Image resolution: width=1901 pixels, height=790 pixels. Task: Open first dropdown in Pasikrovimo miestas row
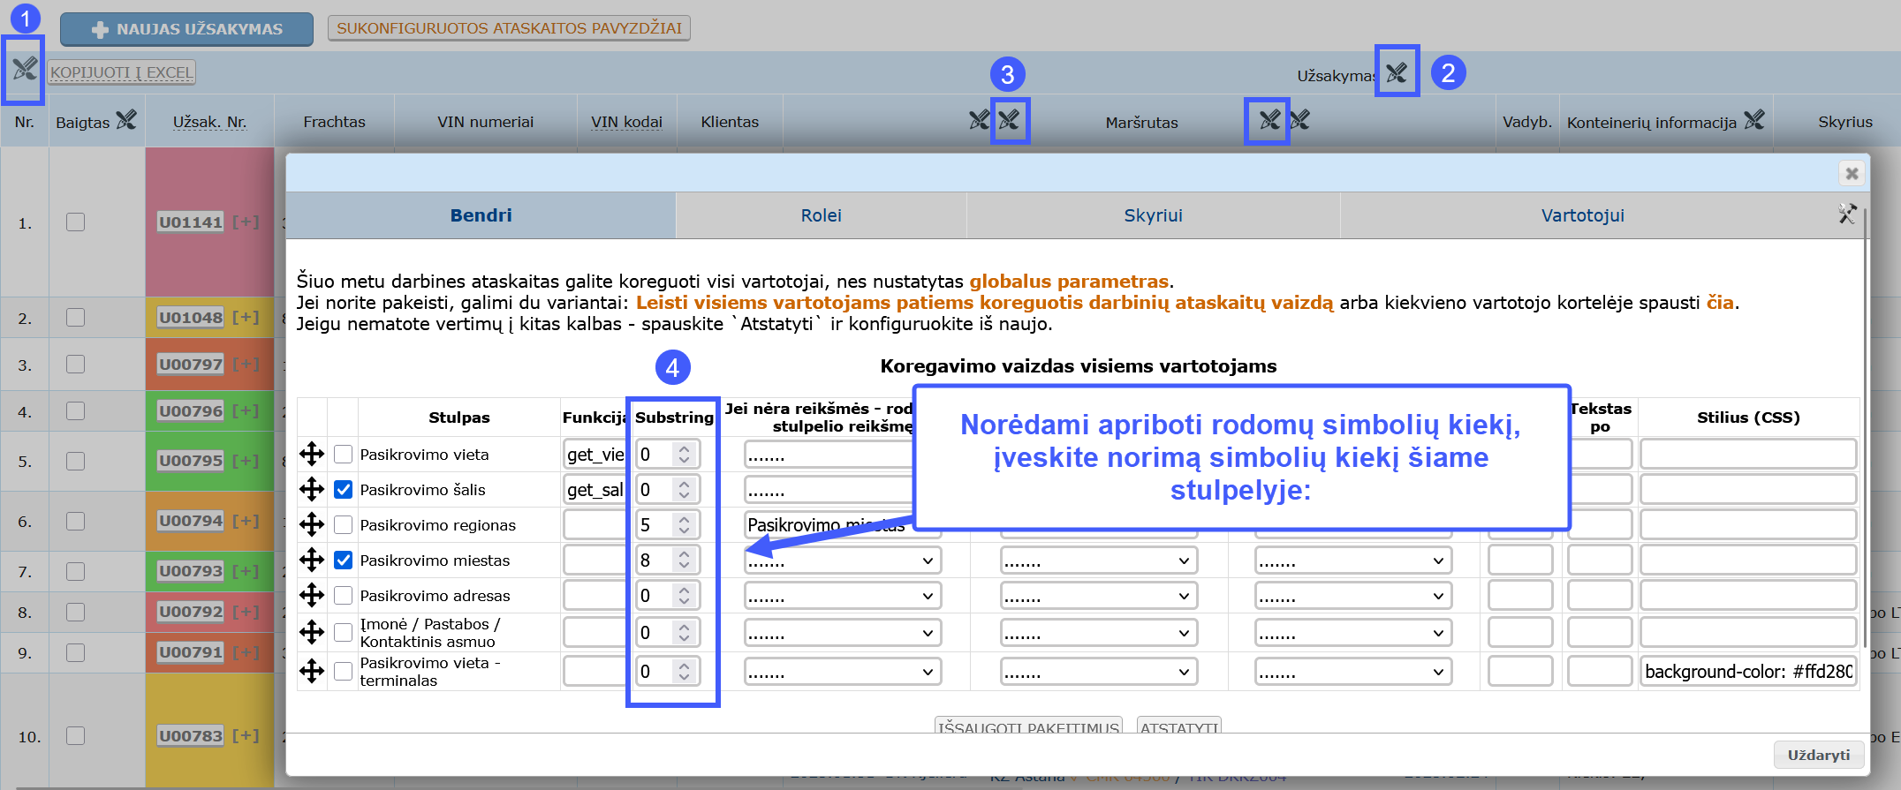coord(843,561)
